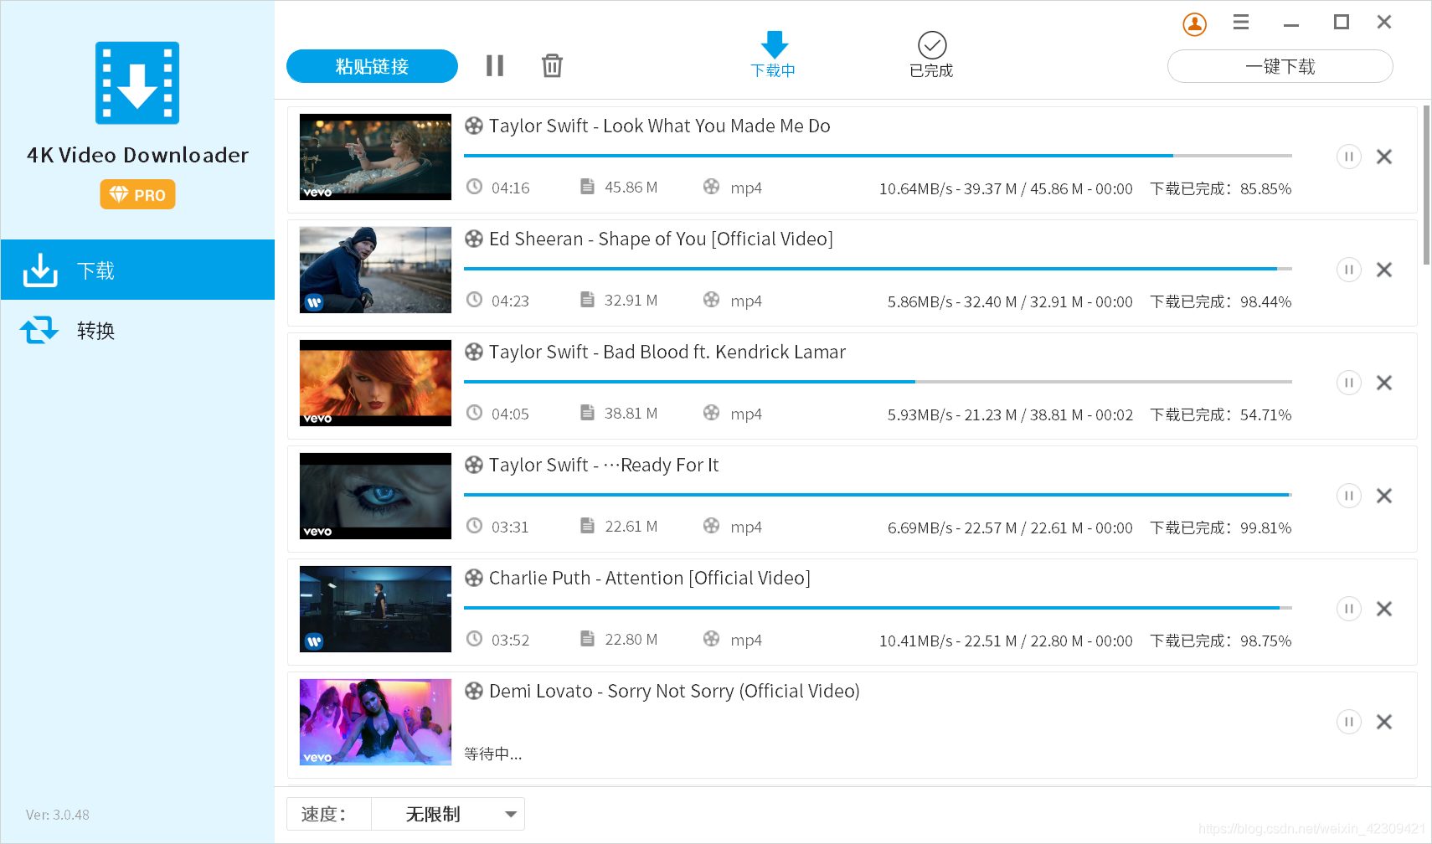Click the paste link button
This screenshot has height=844, width=1432.
(x=372, y=66)
